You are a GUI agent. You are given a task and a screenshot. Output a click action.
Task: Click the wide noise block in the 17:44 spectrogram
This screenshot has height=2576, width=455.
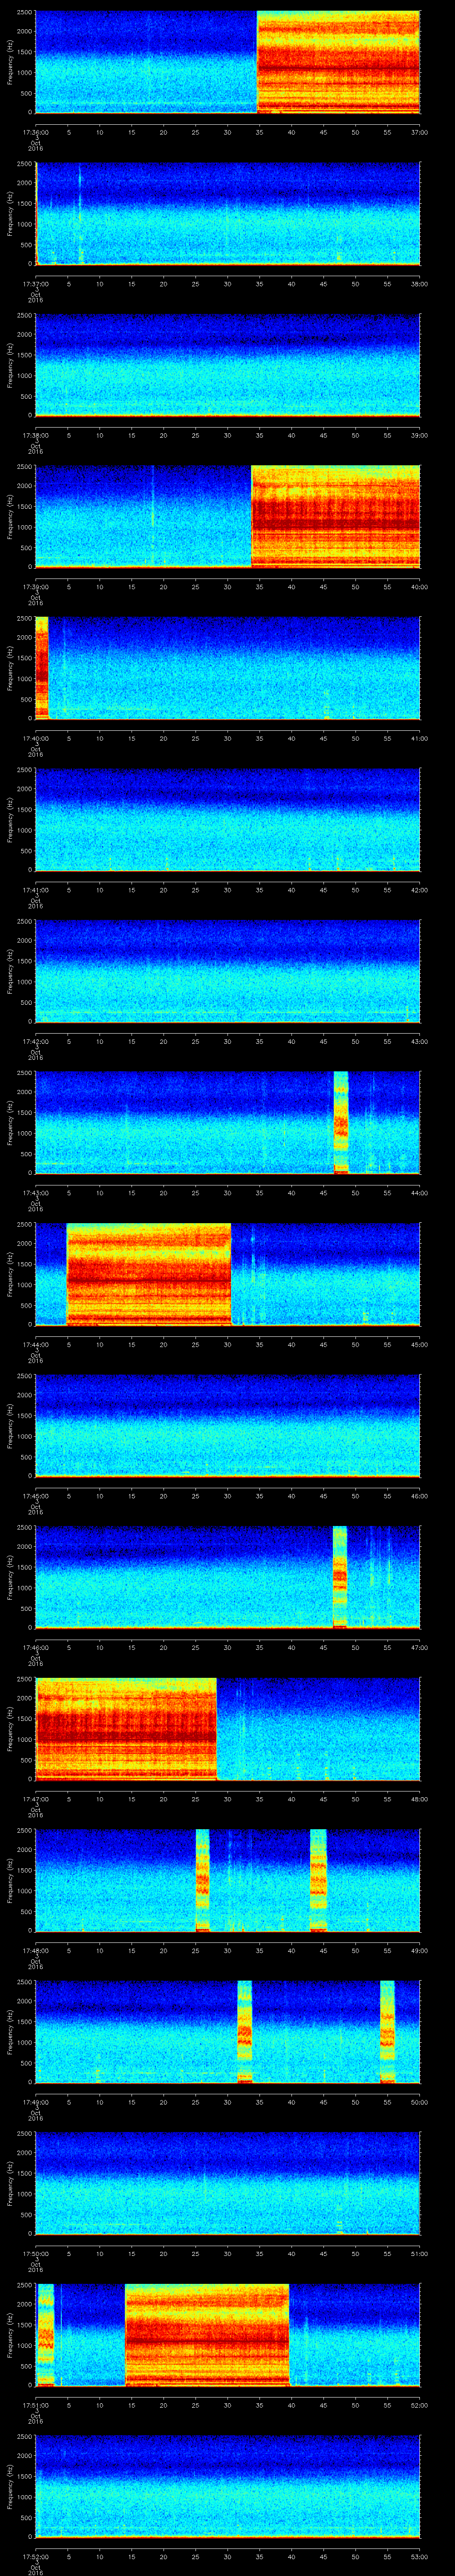148,1274
